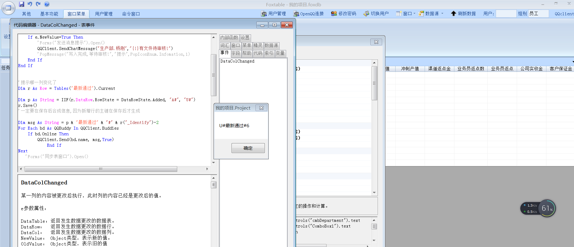The image size is (574, 247).
Task: Click 确定 button in message box
Action: pos(248,148)
